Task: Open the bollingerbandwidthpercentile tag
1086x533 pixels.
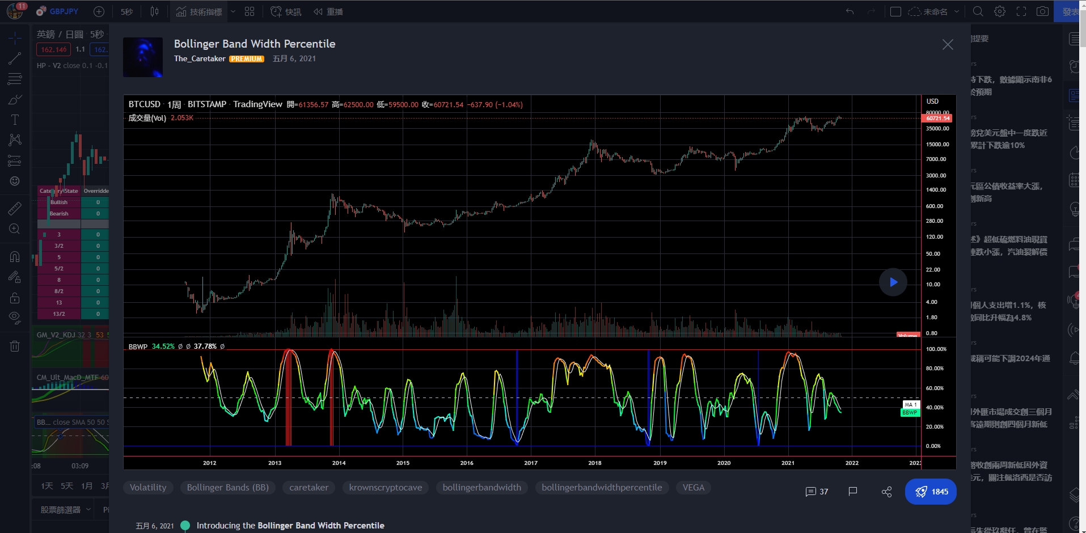Action: (x=602, y=488)
